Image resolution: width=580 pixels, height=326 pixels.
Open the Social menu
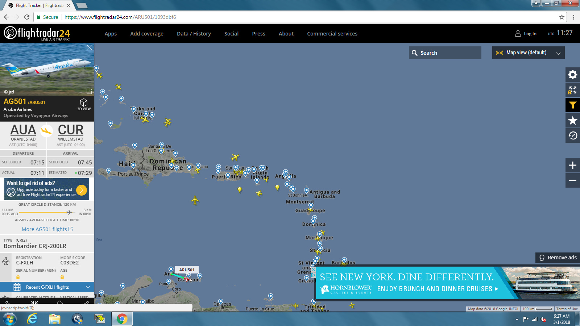(231, 34)
